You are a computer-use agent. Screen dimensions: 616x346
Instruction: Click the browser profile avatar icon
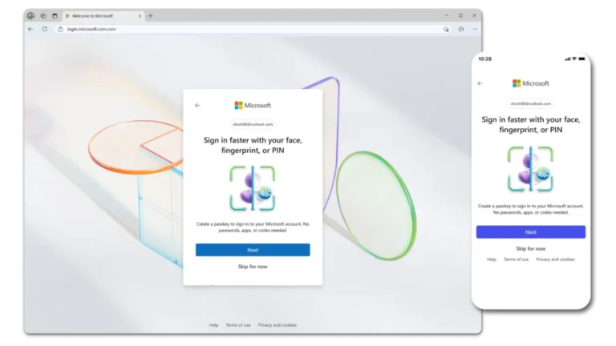click(30, 16)
